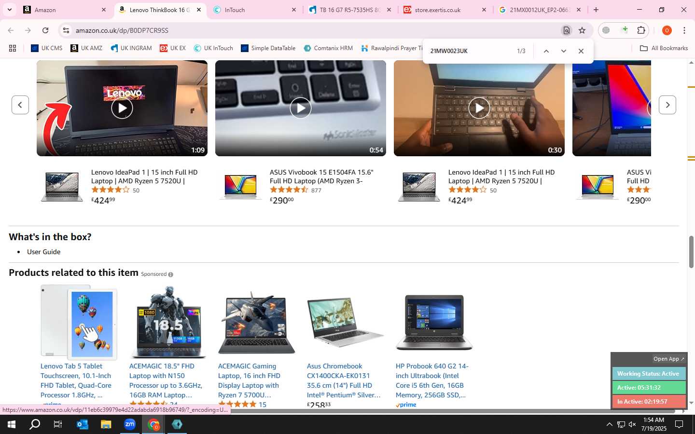Open HP Probook 640 G2 link
Image resolution: width=695 pixels, height=434 pixels.
(432, 380)
